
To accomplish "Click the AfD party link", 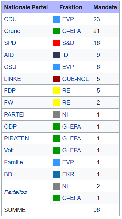I will pyautogui.click(x=9, y=55).
